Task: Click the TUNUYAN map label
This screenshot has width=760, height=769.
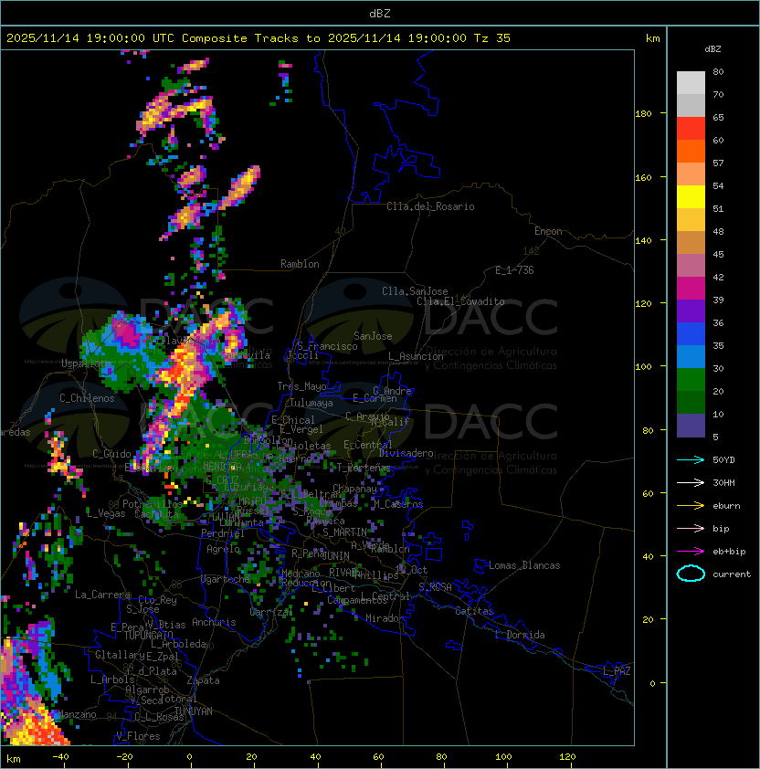Action: pos(194,711)
